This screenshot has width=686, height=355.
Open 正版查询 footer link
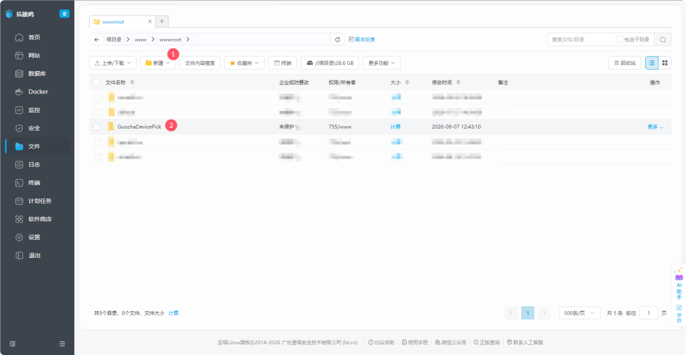[x=486, y=343]
